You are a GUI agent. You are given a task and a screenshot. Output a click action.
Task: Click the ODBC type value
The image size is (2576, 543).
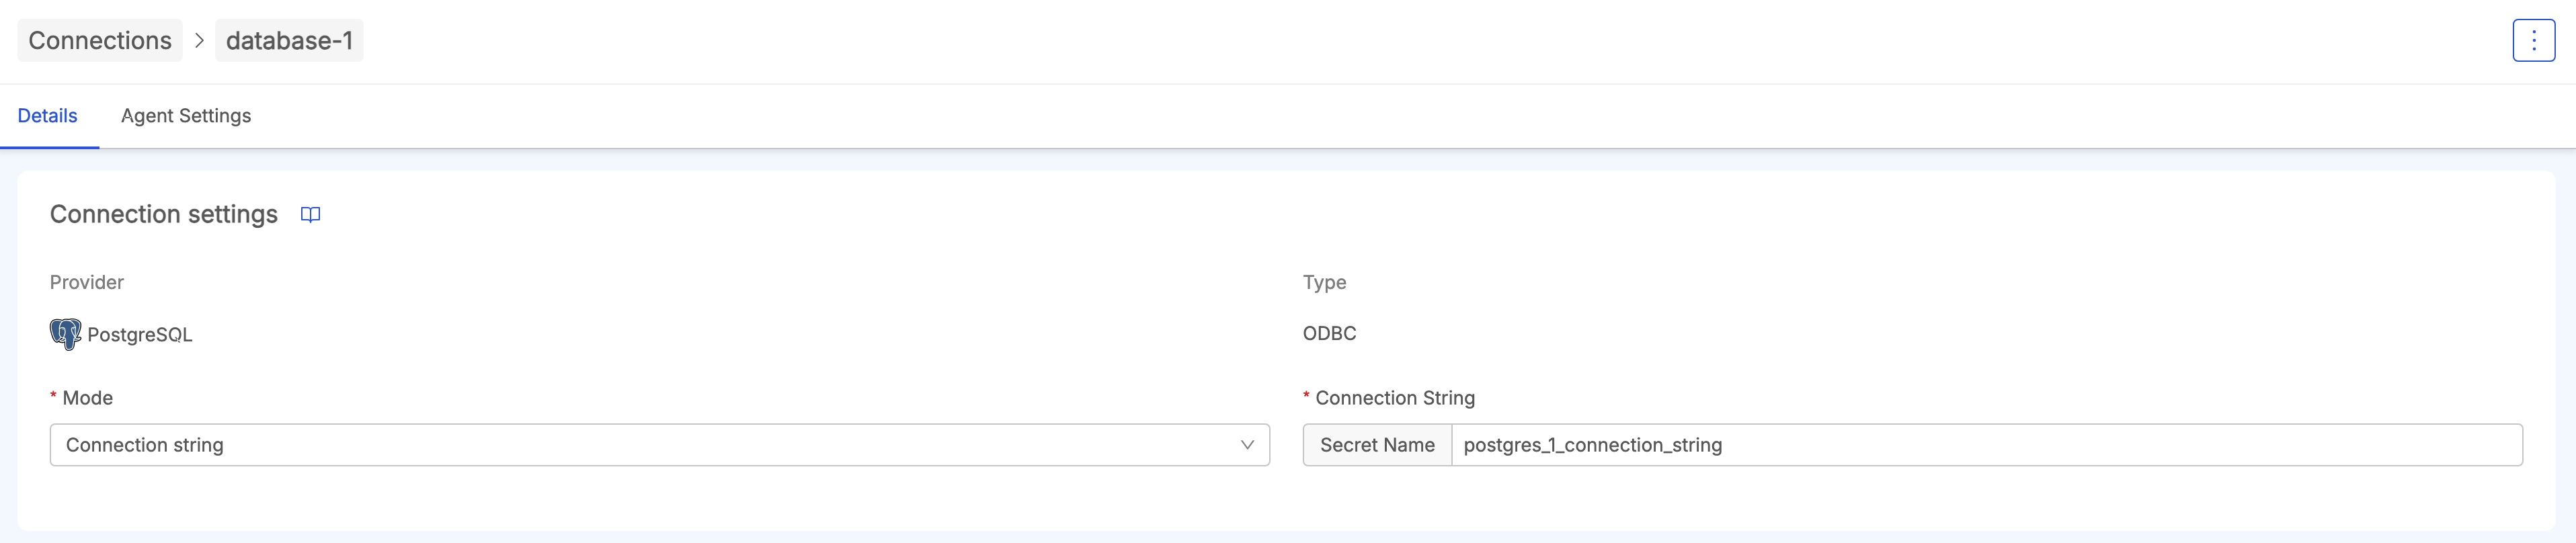point(1329,334)
